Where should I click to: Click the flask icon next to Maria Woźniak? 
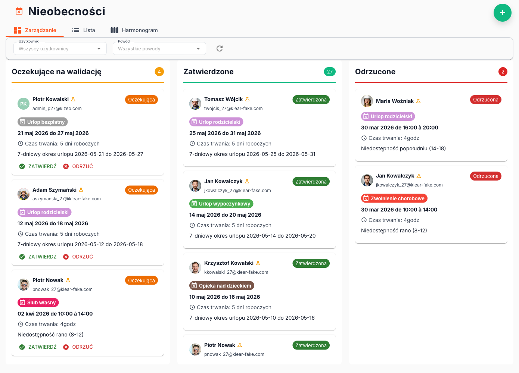pos(418,101)
